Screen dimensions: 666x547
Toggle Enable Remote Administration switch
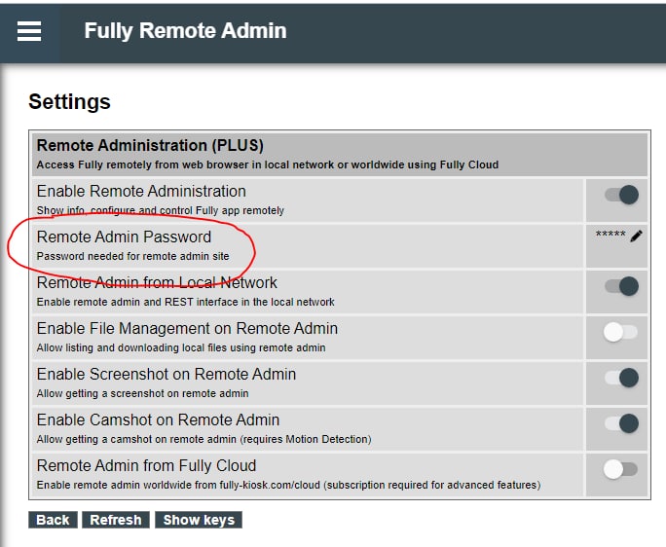[x=621, y=195]
